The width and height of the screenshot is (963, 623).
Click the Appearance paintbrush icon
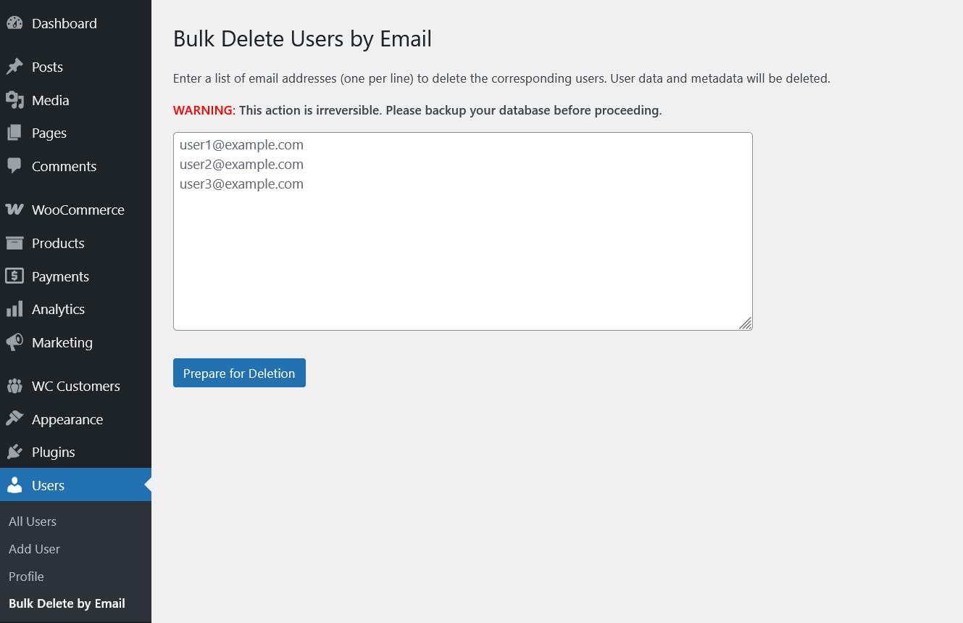(14, 419)
